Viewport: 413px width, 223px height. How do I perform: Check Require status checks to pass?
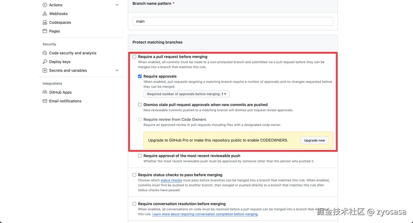pyautogui.click(x=135, y=175)
